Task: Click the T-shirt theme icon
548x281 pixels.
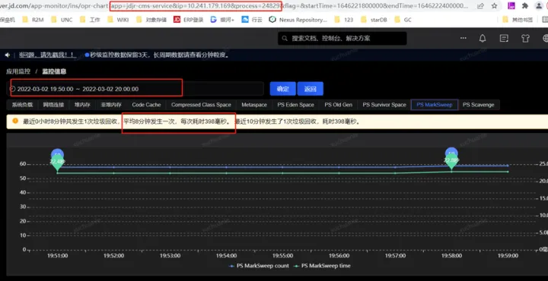Action: click(x=525, y=38)
